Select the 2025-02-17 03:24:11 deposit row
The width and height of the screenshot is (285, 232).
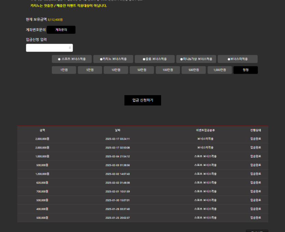[x=143, y=139]
